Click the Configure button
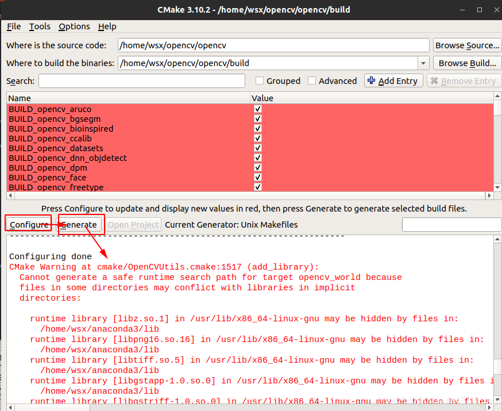Image resolution: width=502 pixels, height=411 pixels. coord(29,225)
